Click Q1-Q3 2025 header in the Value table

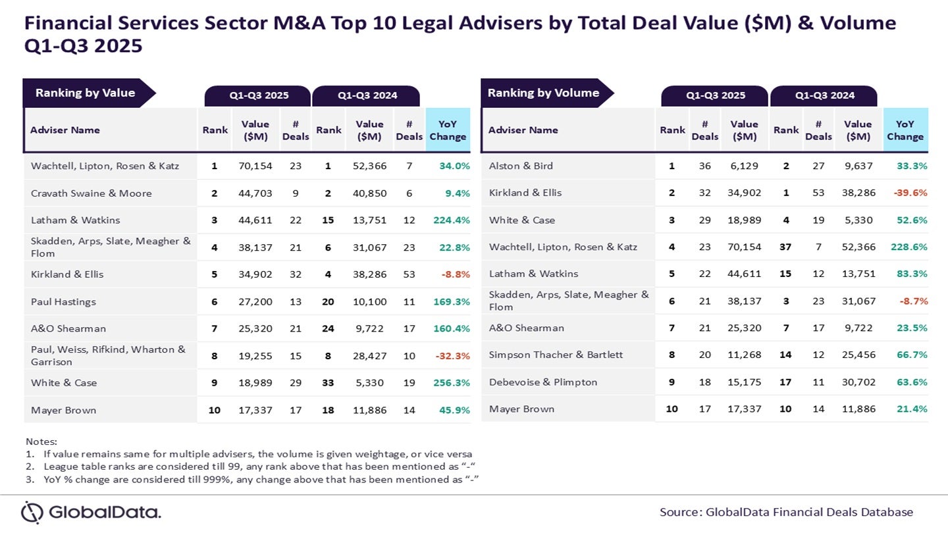coord(259,95)
